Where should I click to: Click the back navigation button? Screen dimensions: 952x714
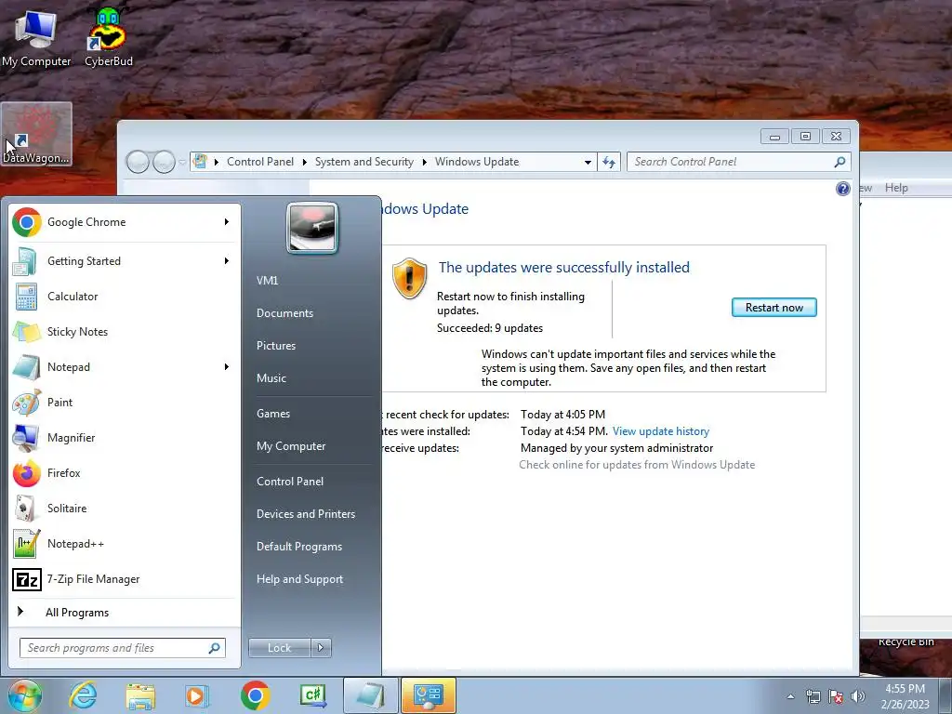tap(138, 162)
